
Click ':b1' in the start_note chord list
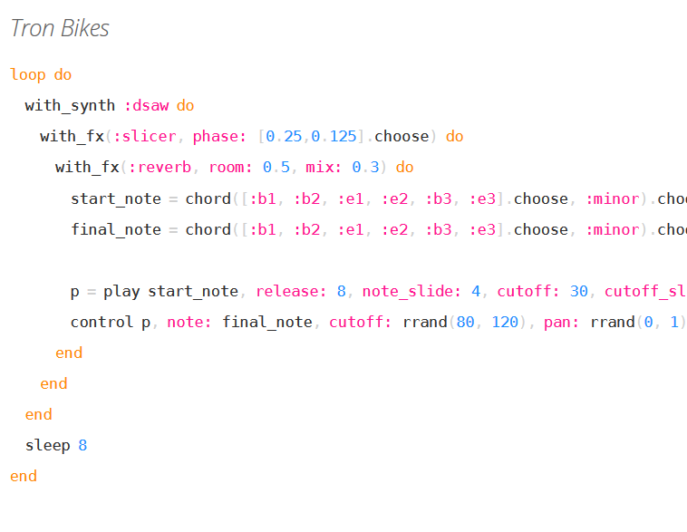(263, 199)
